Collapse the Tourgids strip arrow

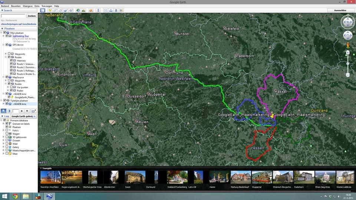(41, 168)
